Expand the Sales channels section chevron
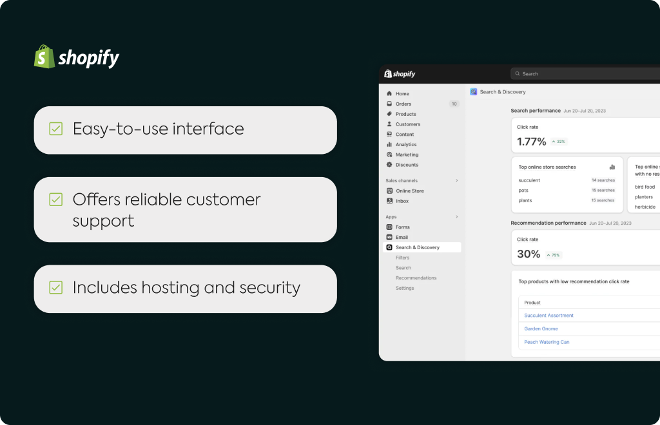Image resolution: width=660 pixels, height=425 pixels. [457, 180]
